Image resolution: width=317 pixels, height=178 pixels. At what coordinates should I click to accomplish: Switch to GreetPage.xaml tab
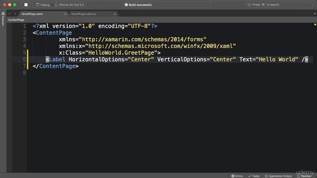(32, 14)
